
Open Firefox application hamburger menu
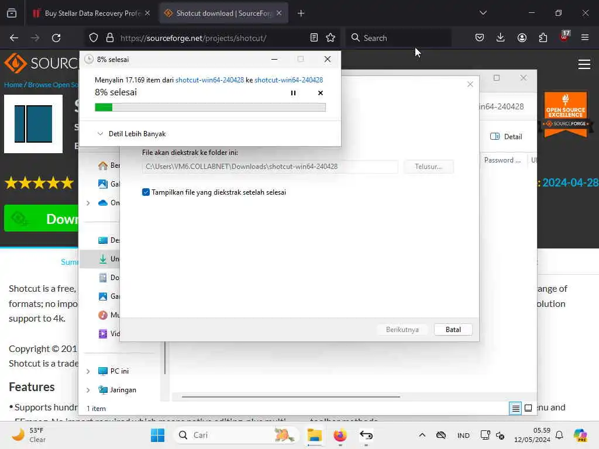pyautogui.click(x=585, y=38)
